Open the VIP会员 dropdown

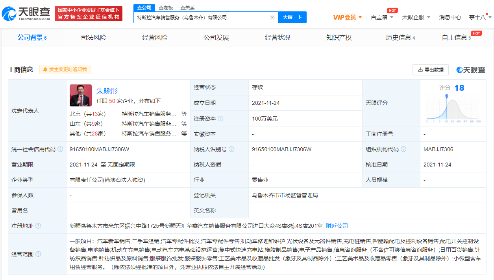coord(348,17)
